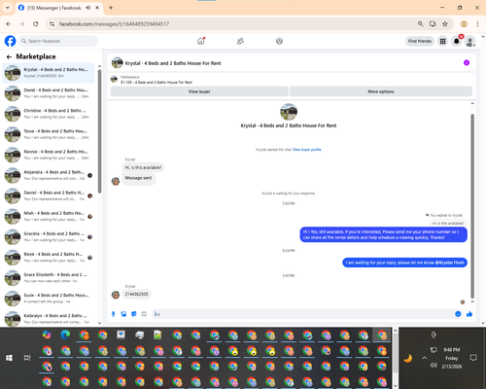
Task: Select the Messenger | Facebook browser tab
Action: [59, 8]
